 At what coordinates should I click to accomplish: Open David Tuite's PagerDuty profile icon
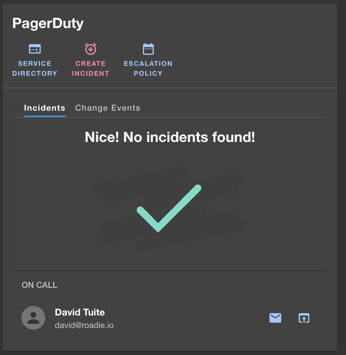click(304, 318)
